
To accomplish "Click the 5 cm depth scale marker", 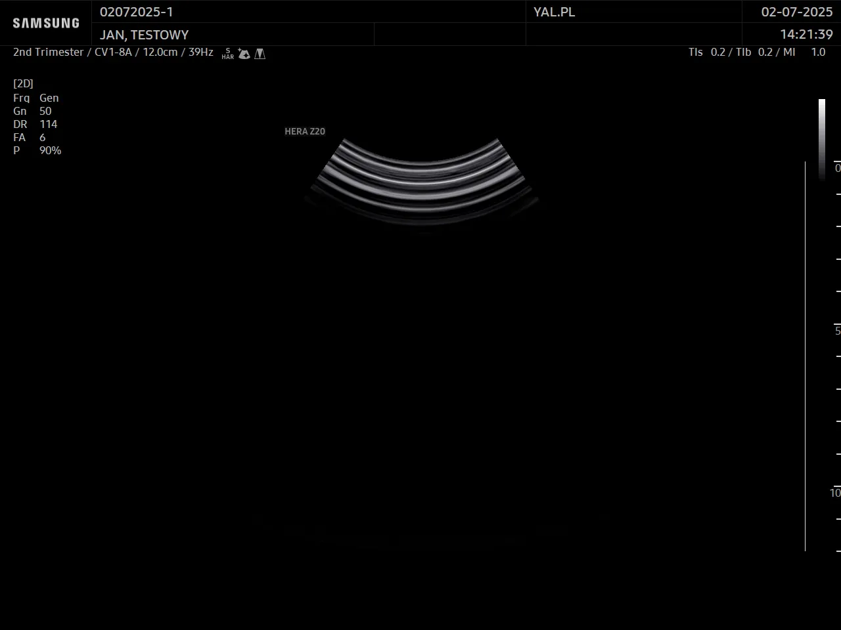I will (x=837, y=330).
